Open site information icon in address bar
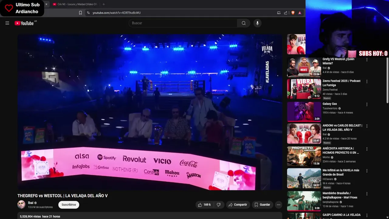Screen dimensions: 389x219 click(88, 13)
